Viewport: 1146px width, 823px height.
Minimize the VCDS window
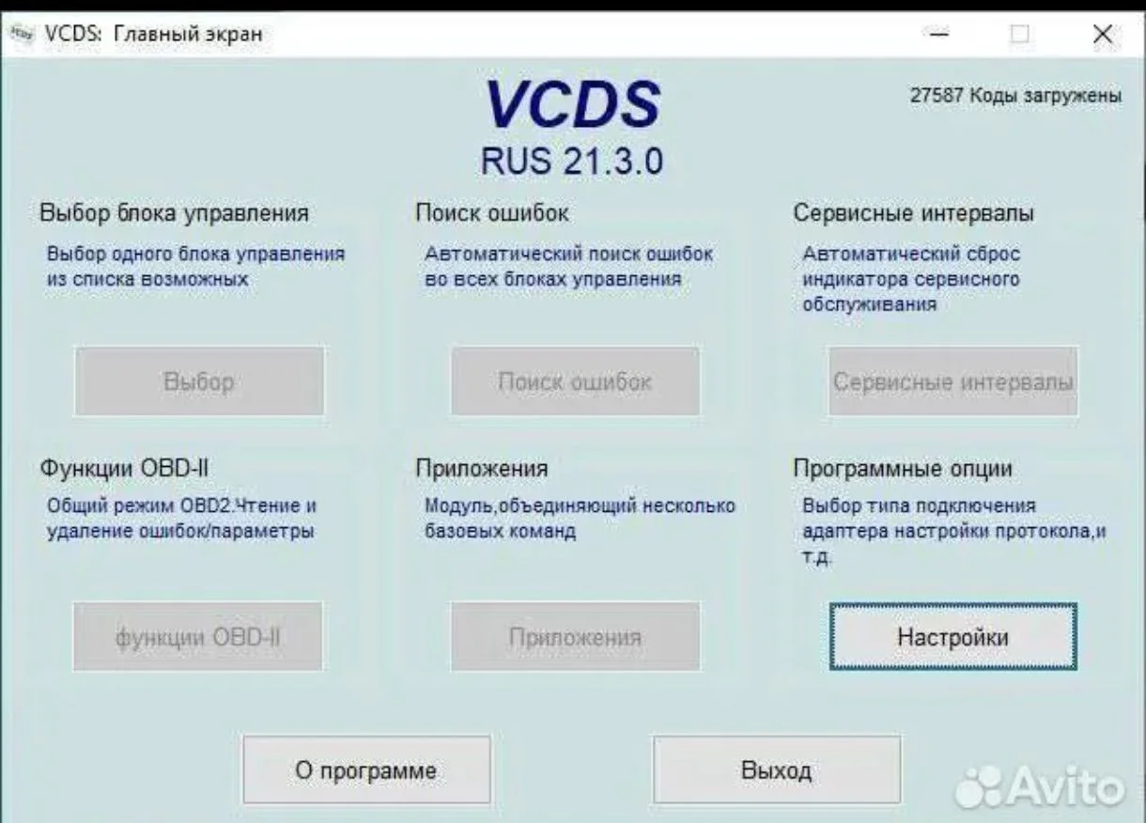(x=940, y=35)
